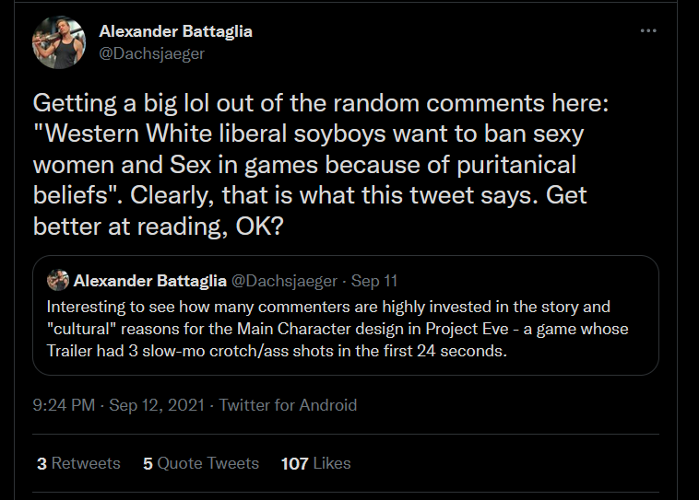Viewport: 699px width, 500px height.
Task: Click the @Dachsjaeger handle in the quoted tweet
Action: pyautogui.click(x=284, y=281)
